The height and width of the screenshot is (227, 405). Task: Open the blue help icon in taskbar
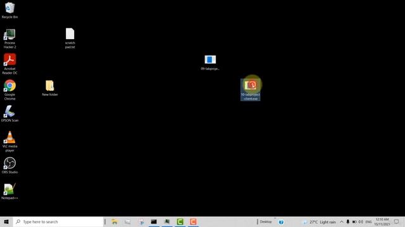[281, 222]
